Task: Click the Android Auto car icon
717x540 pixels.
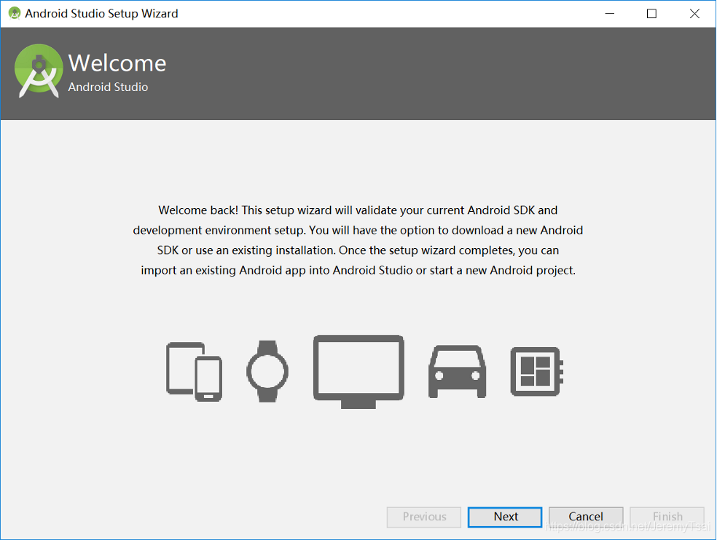Action: (x=458, y=371)
